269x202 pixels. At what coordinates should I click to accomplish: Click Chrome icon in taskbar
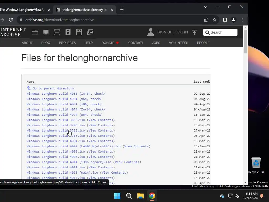(x=152, y=196)
